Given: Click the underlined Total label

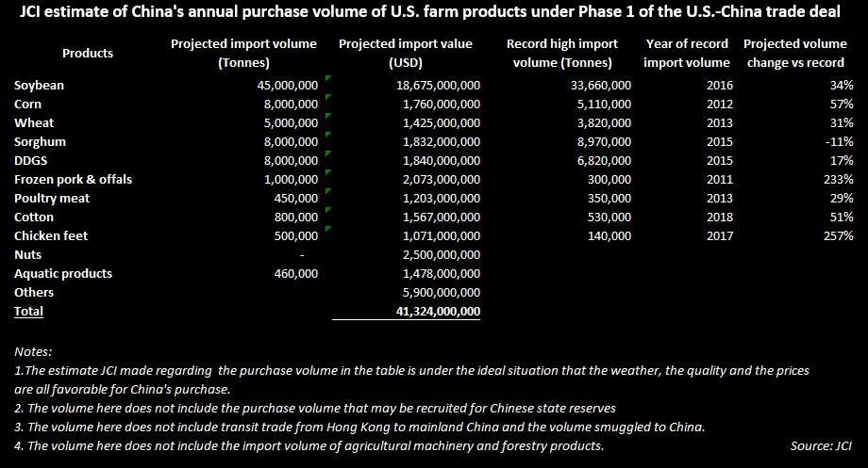Looking at the screenshot, I should (x=29, y=311).
